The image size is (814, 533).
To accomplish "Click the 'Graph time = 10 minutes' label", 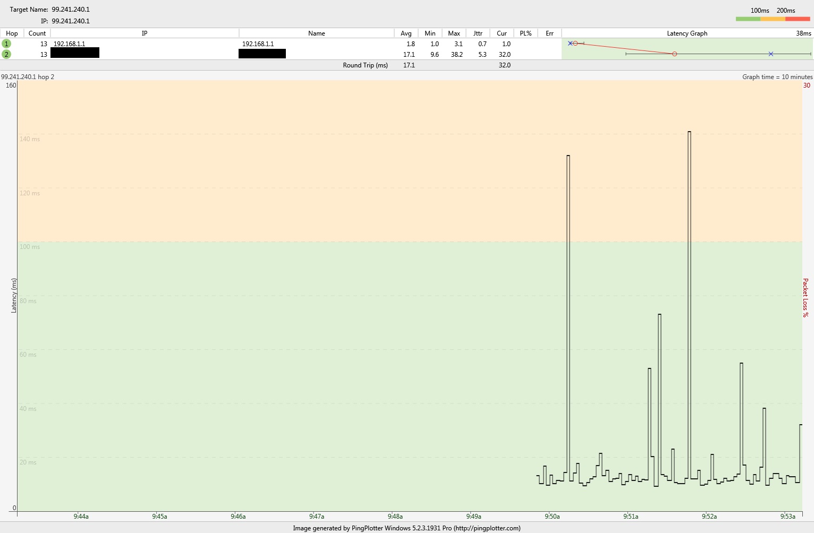I will (x=777, y=77).
